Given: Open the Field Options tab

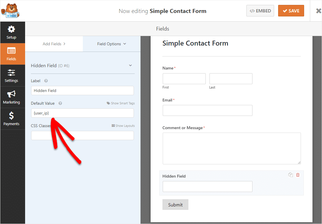Looking at the screenshot, I should coord(111,44).
